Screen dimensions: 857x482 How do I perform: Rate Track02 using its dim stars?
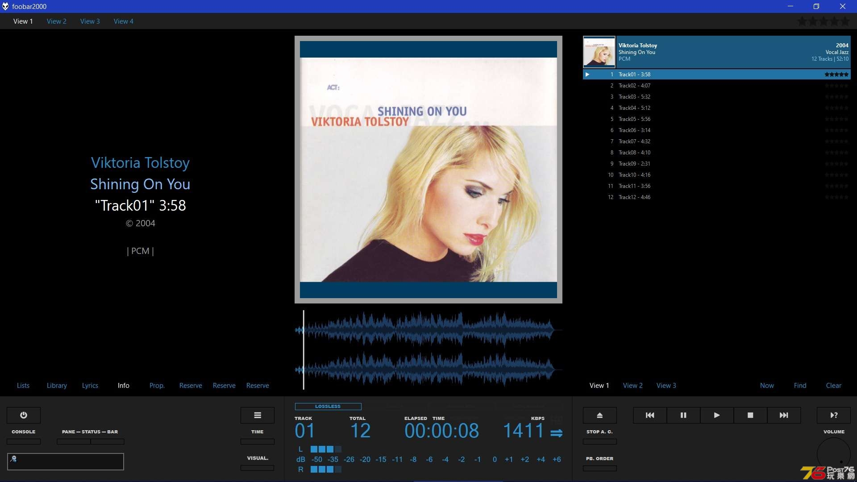[x=836, y=86]
